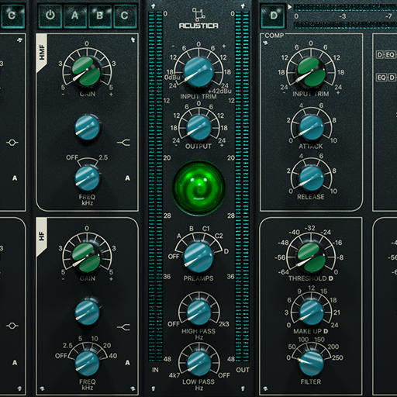Click the play arrow beside the reduction meter

point(290,7)
